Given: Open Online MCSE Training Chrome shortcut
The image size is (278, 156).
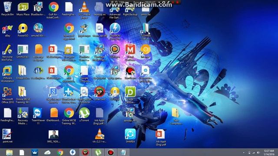Looking at the screenshot, I should click(69, 113).
